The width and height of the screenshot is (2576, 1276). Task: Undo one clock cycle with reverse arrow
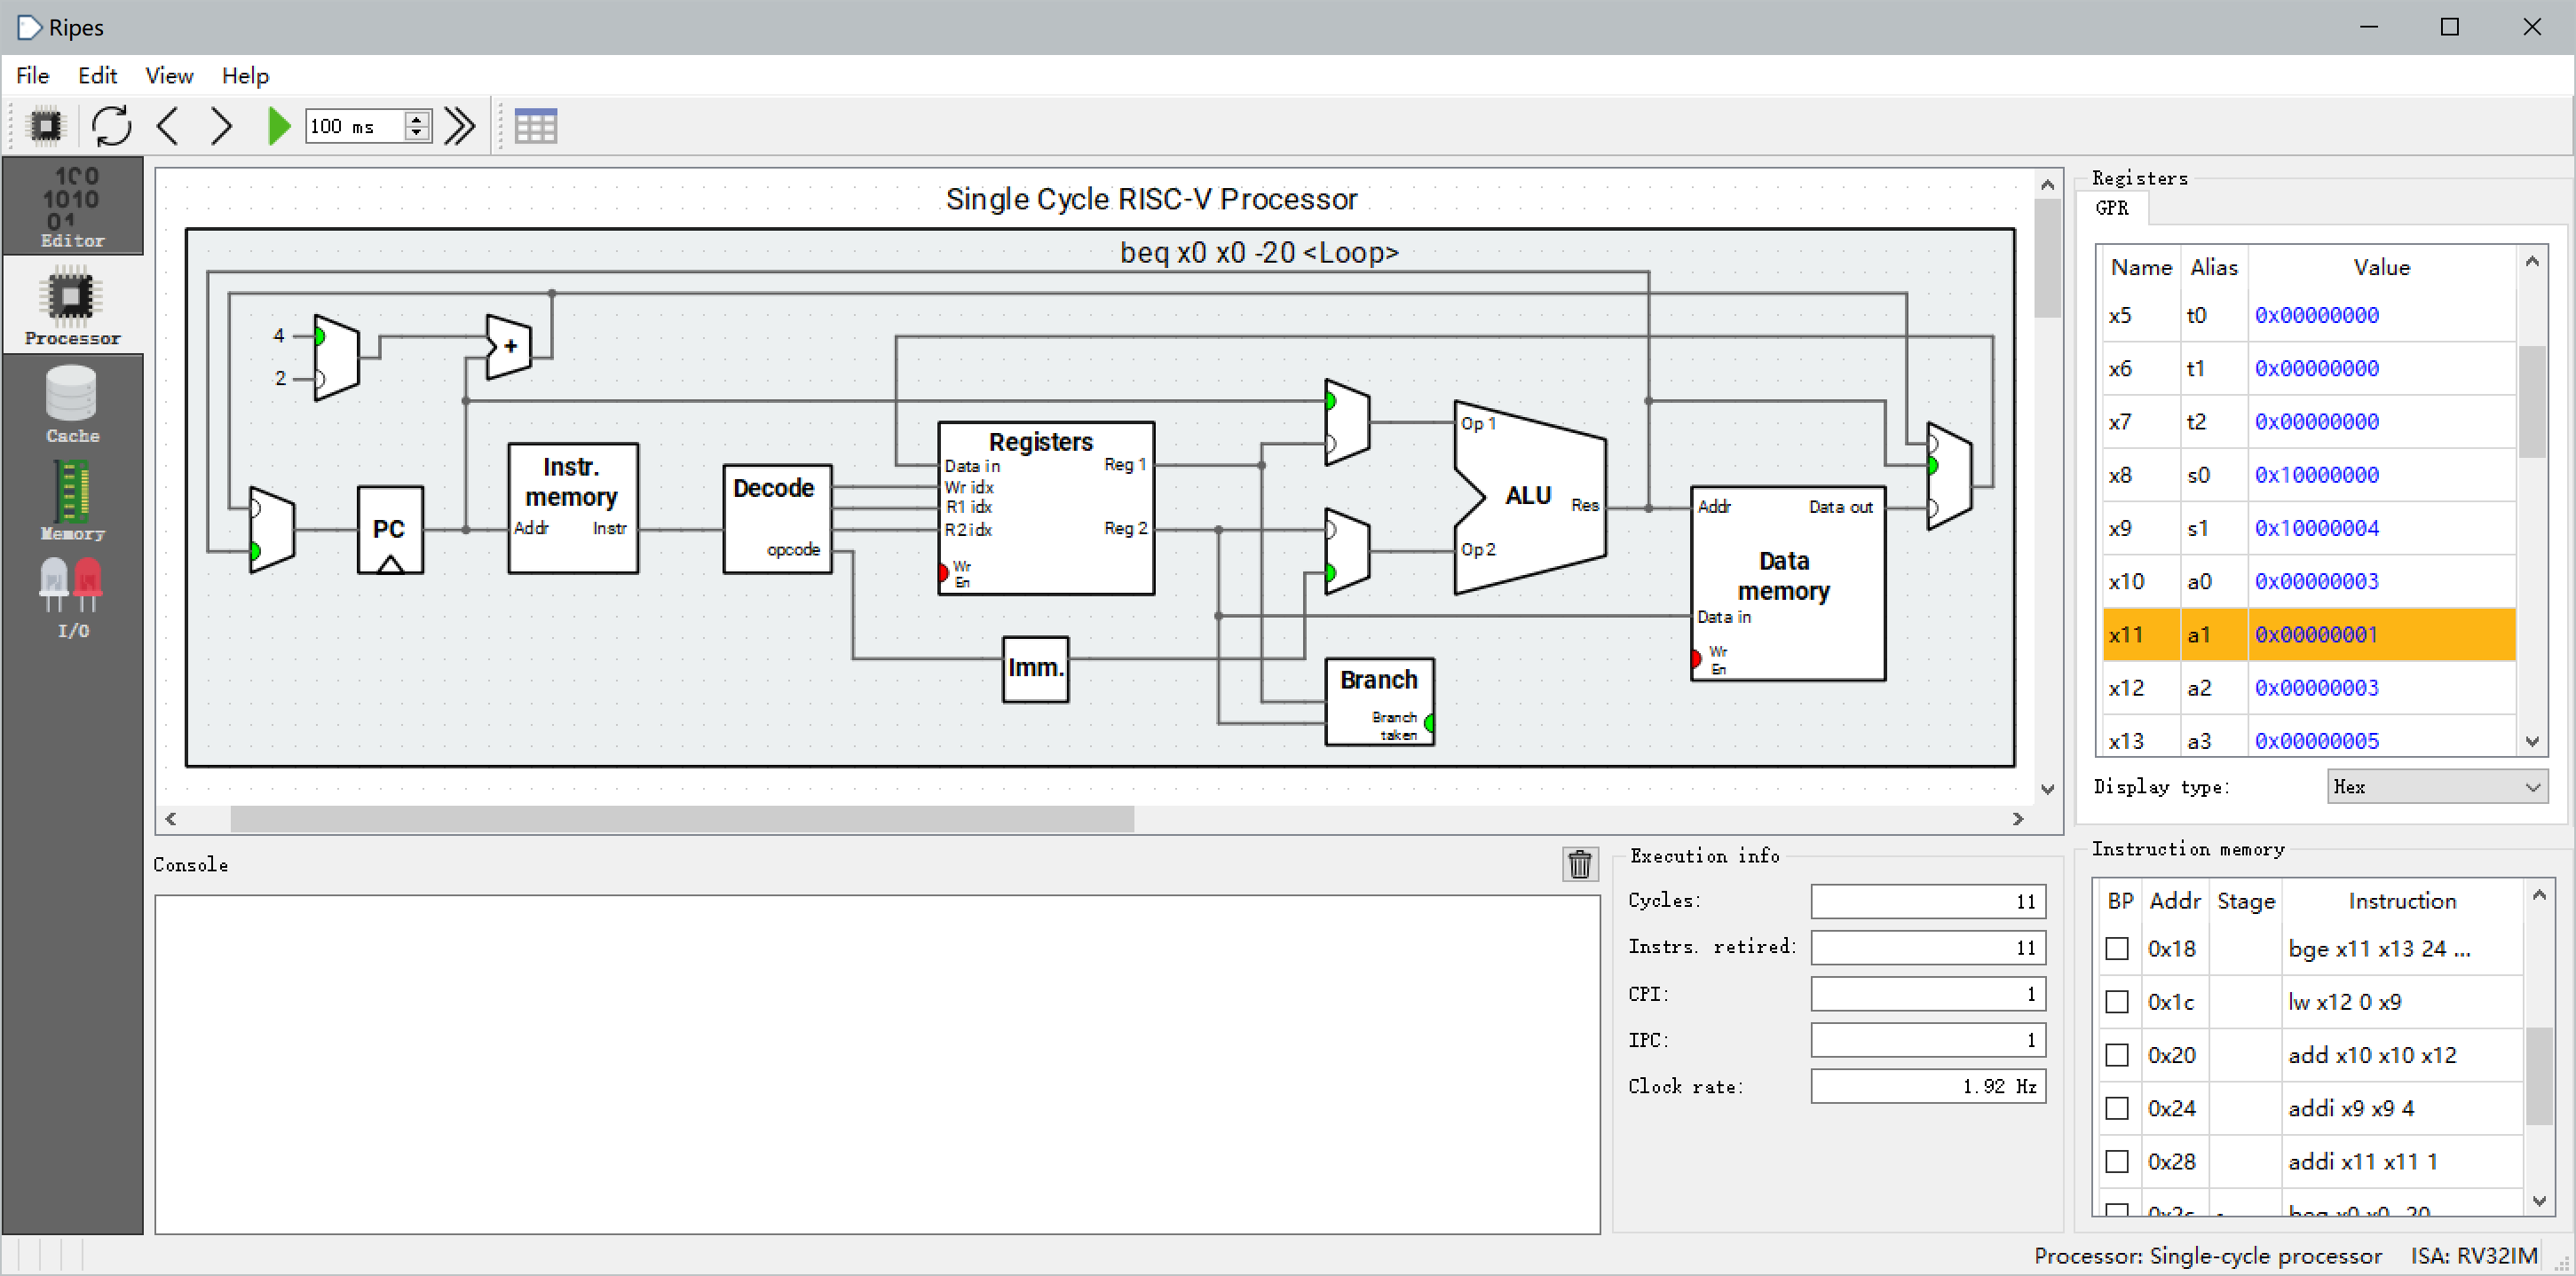click(x=168, y=126)
